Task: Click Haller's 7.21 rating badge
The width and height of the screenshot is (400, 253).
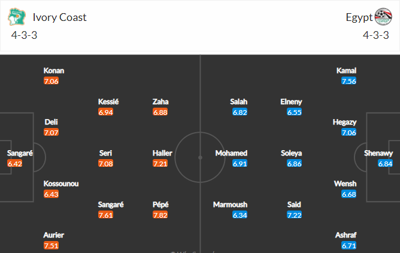Action: coord(160,163)
